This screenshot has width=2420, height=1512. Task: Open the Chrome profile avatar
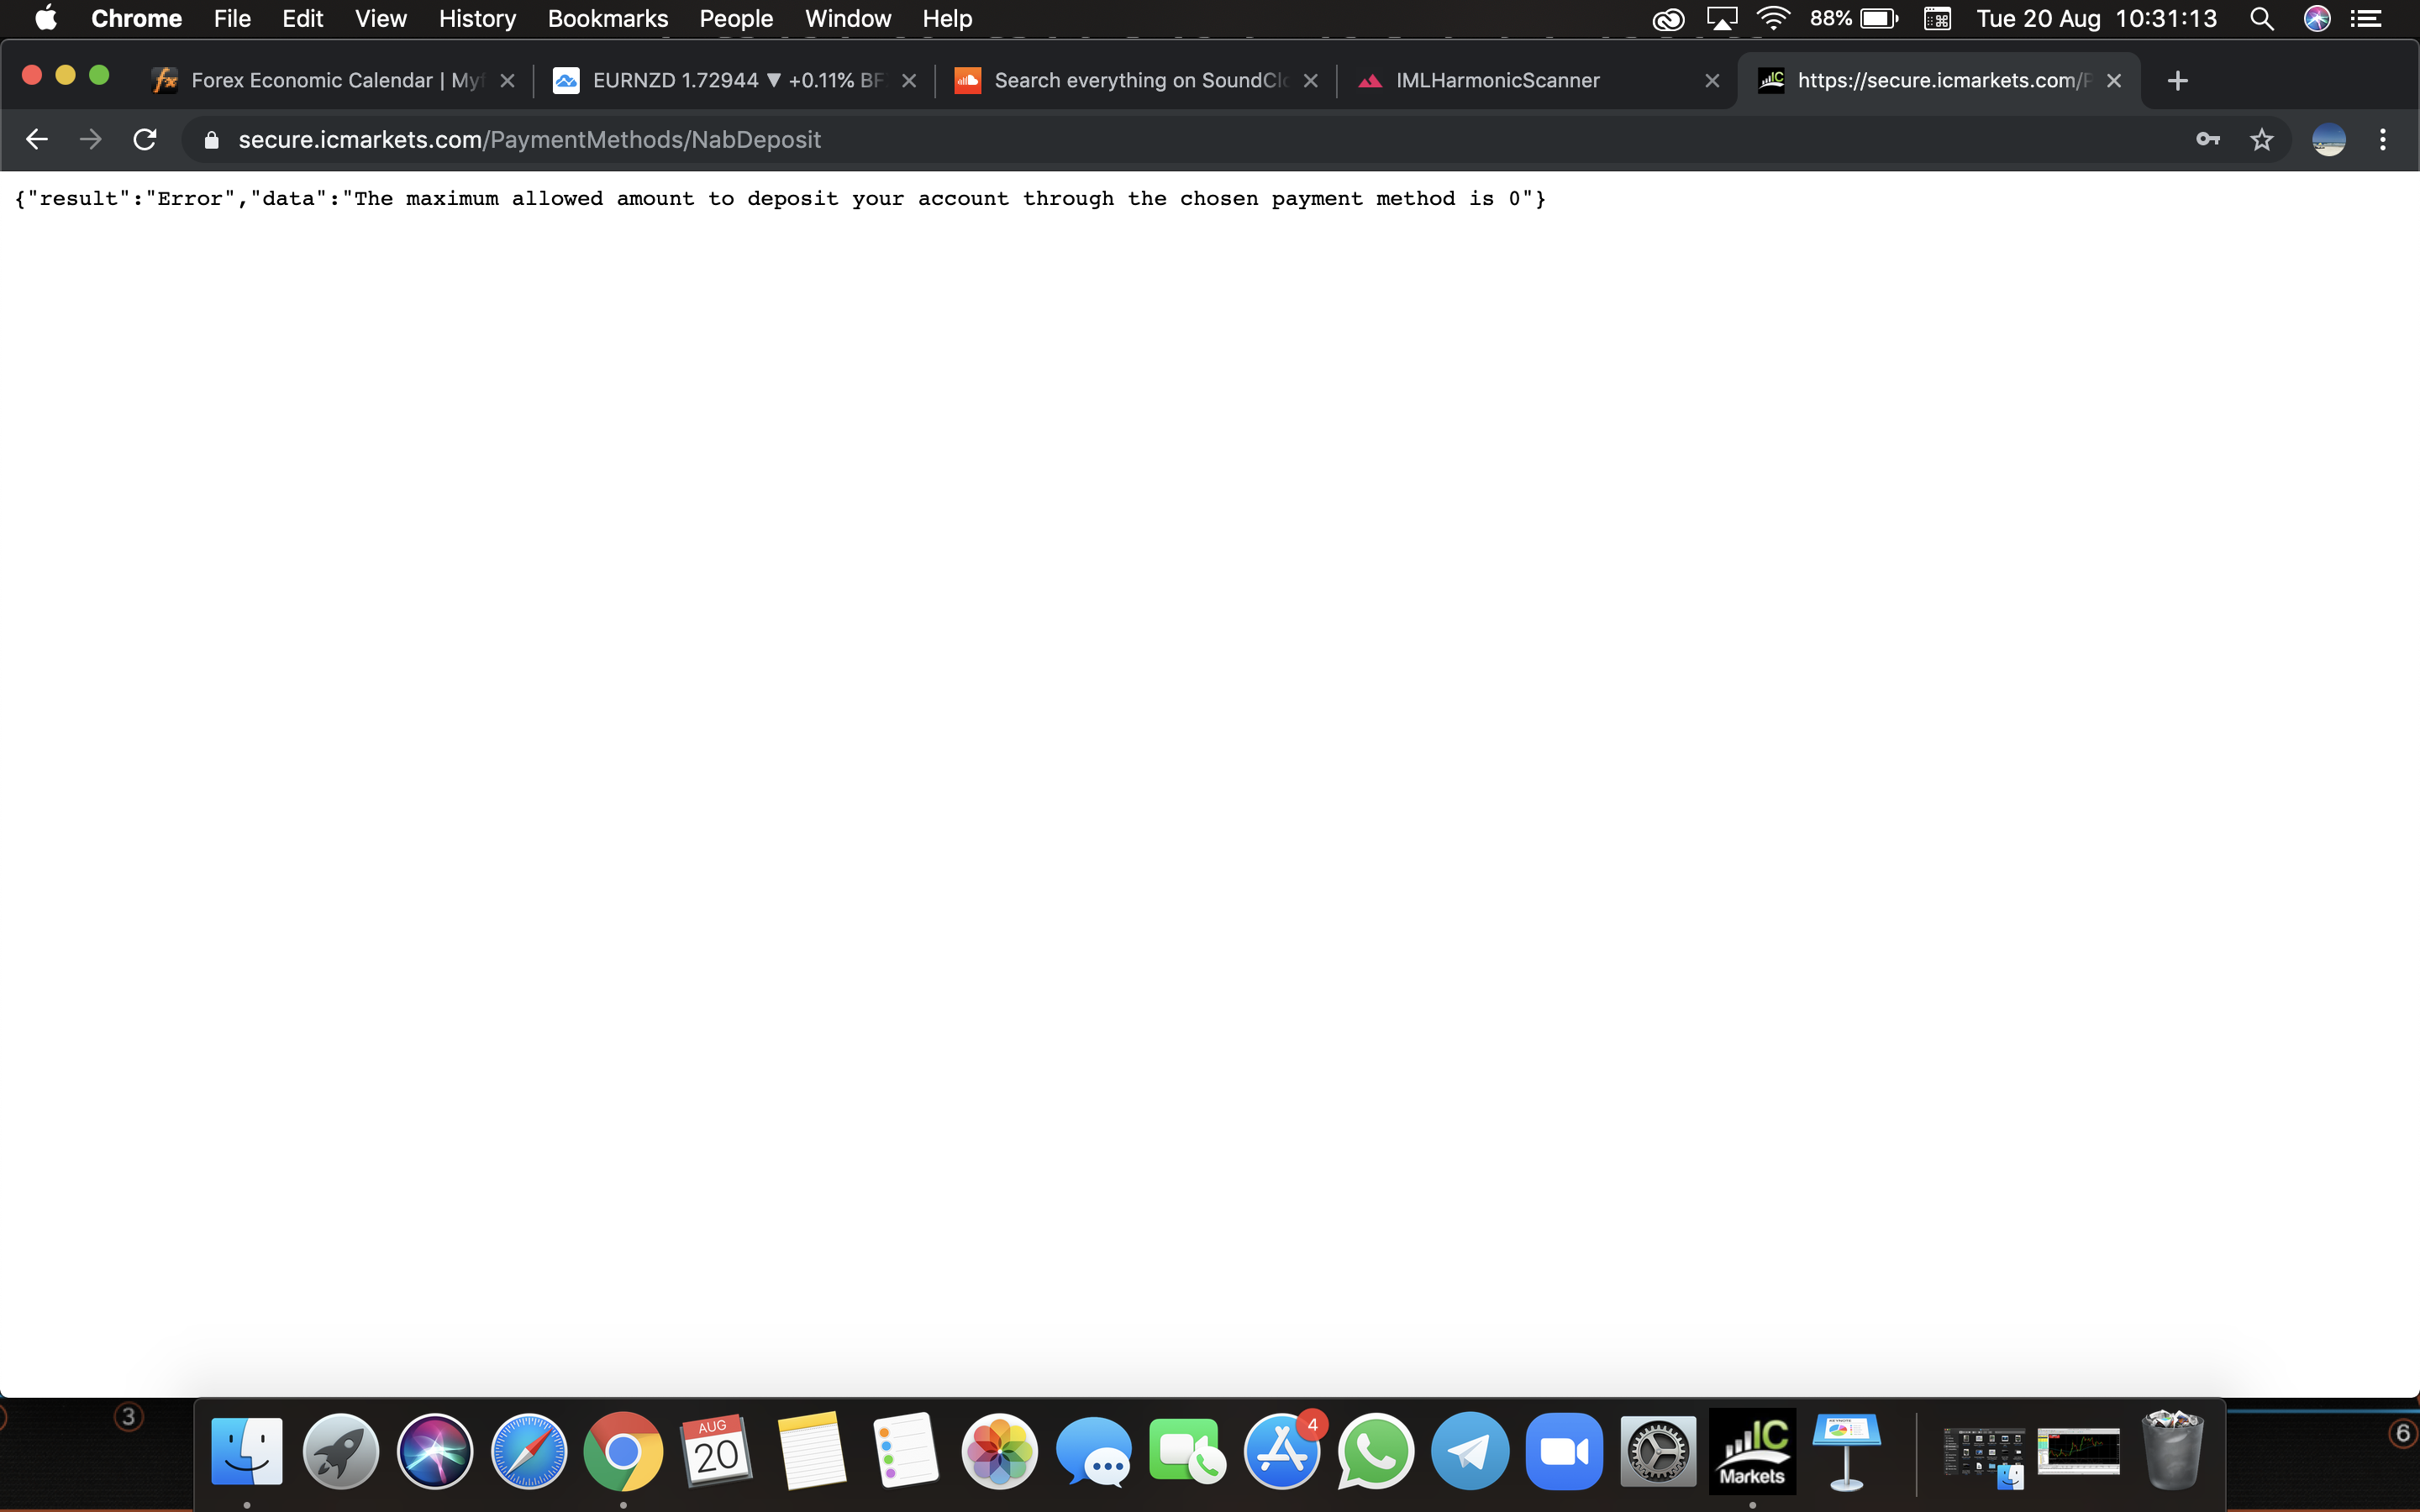tap(2329, 140)
